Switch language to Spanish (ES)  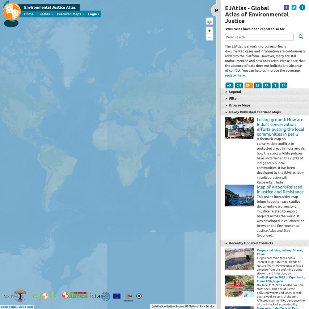(x=258, y=86)
